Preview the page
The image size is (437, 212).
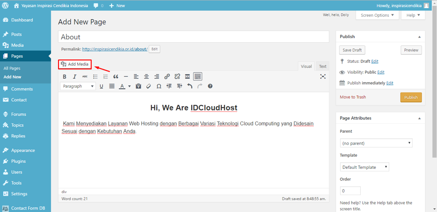(x=411, y=50)
